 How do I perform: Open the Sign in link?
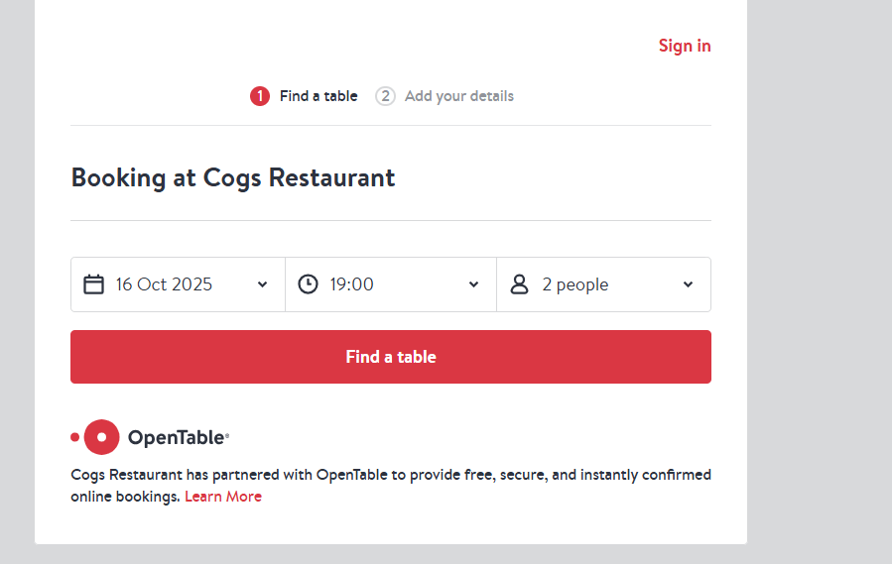click(685, 46)
